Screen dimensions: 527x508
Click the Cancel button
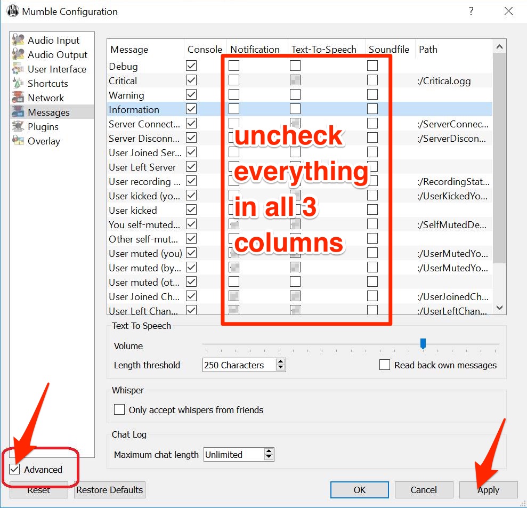[424, 489]
